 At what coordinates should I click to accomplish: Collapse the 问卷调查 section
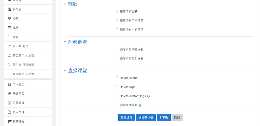pyautogui.click(x=65, y=42)
